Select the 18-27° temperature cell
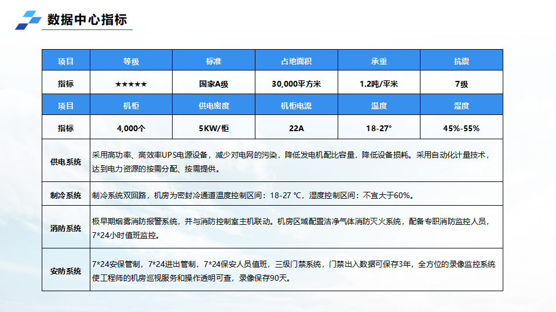This screenshot has width=556, height=312. 379,128
